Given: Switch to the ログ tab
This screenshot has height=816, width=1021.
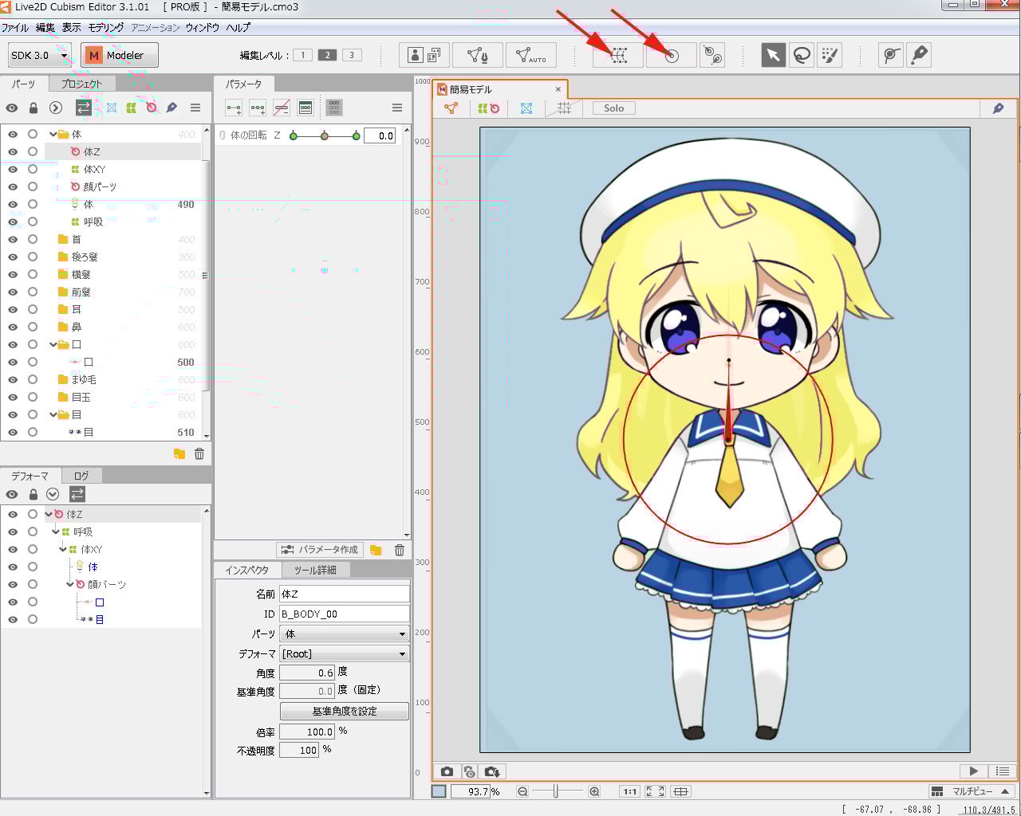Looking at the screenshot, I should (x=81, y=476).
